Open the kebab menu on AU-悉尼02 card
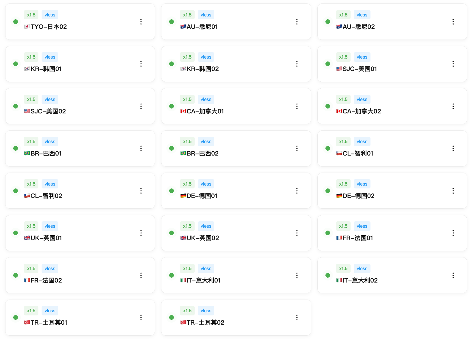This screenshot has height=344, width=473. [x=453, y=22]
